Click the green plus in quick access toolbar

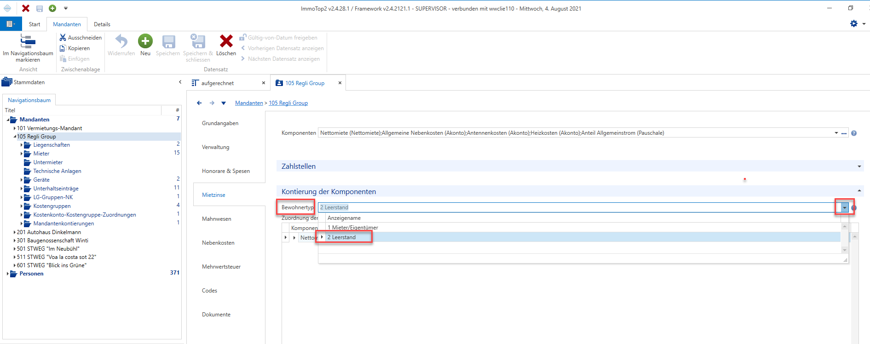(x=52, y=8)
